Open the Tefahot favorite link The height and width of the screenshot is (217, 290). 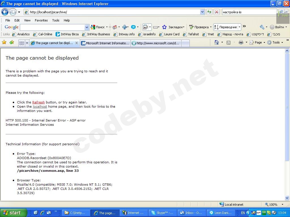[x=191, y=34]
